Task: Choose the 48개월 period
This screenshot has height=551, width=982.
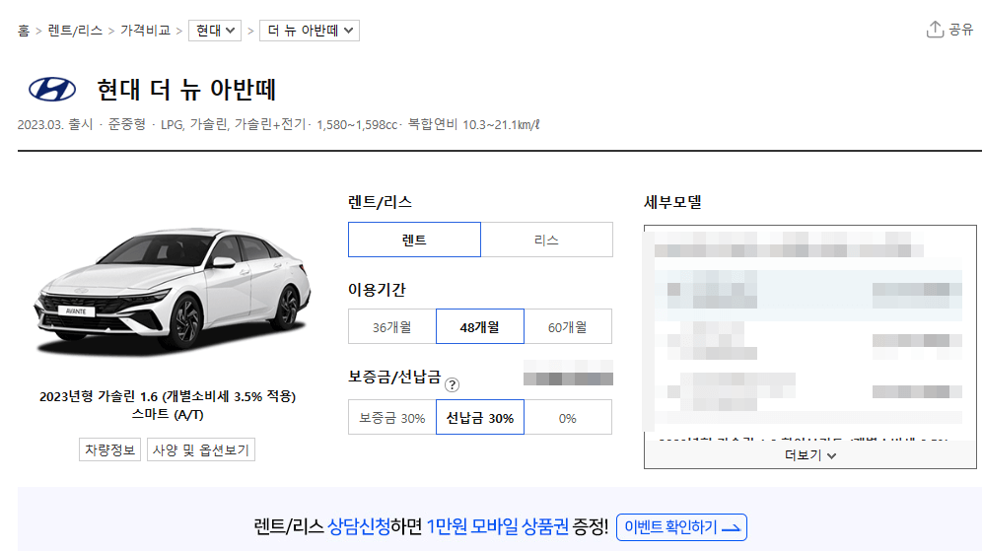Action: 480,327
